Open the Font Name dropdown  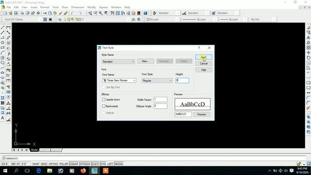click(x=119, y=80)
